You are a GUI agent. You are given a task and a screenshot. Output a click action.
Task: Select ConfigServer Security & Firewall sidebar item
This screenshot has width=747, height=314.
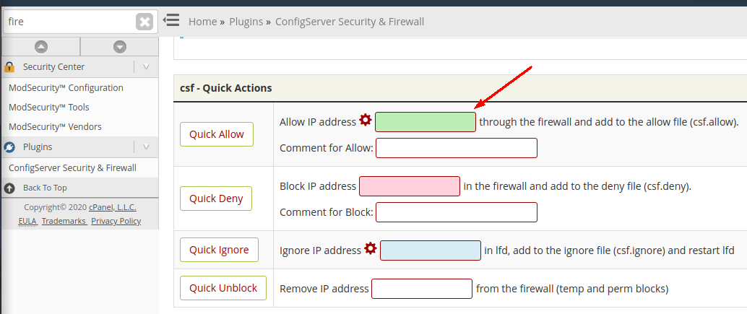(x=72, y=168)
